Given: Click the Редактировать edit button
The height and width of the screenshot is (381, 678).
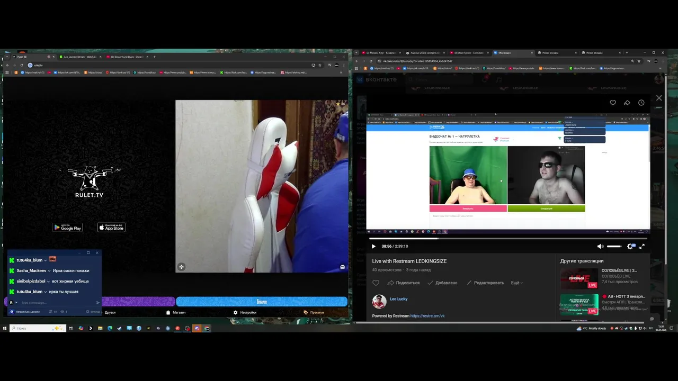Looking at the screenshot, I should (x=485, y=283).
